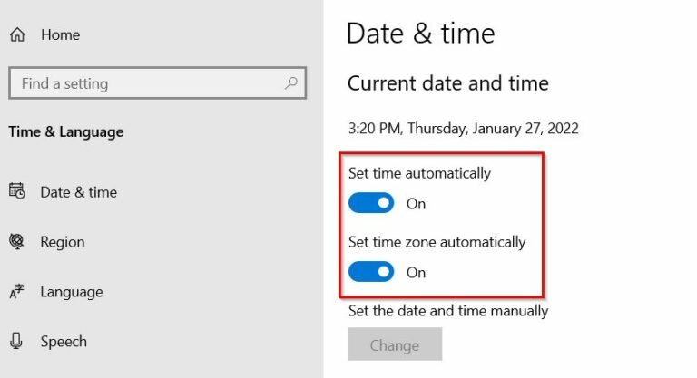
Task: Click the Region globe icon
Action: coord(16,242)
